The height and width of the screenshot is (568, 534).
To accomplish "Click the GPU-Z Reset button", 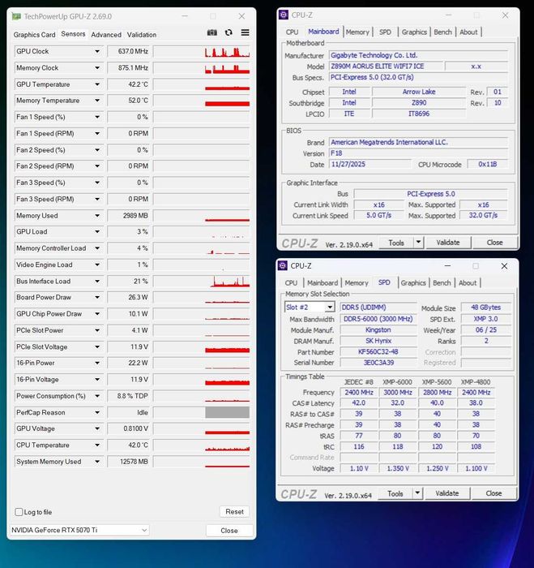I will coord(234,511).
